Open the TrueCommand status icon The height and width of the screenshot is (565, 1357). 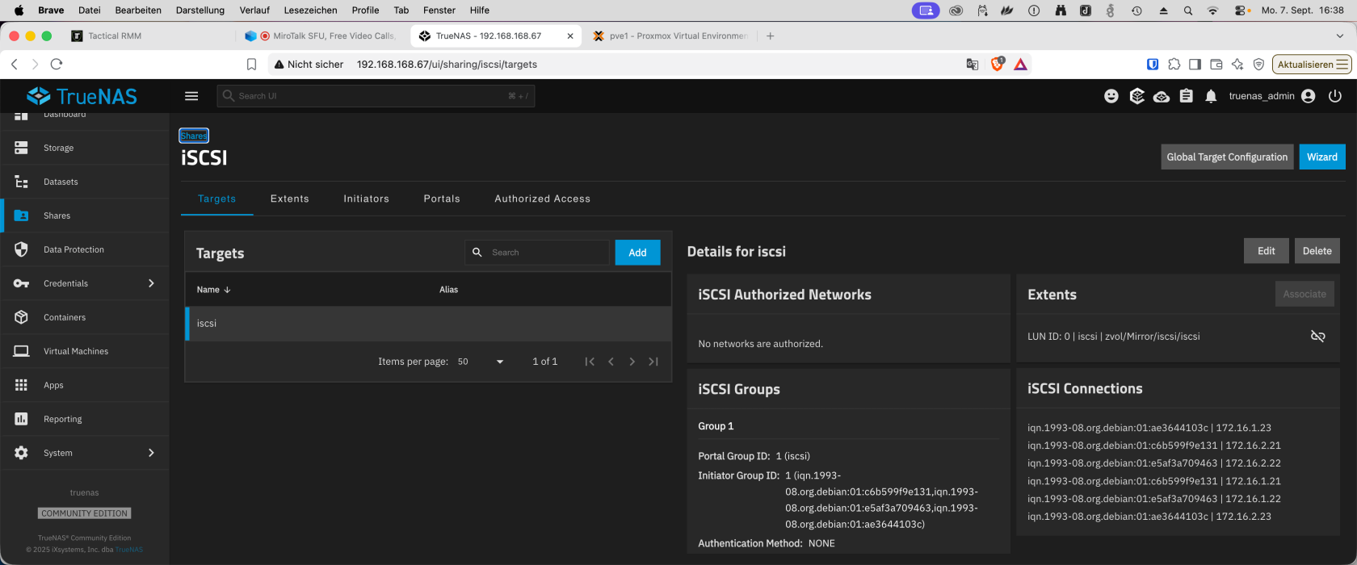(x=1162, y=96)
